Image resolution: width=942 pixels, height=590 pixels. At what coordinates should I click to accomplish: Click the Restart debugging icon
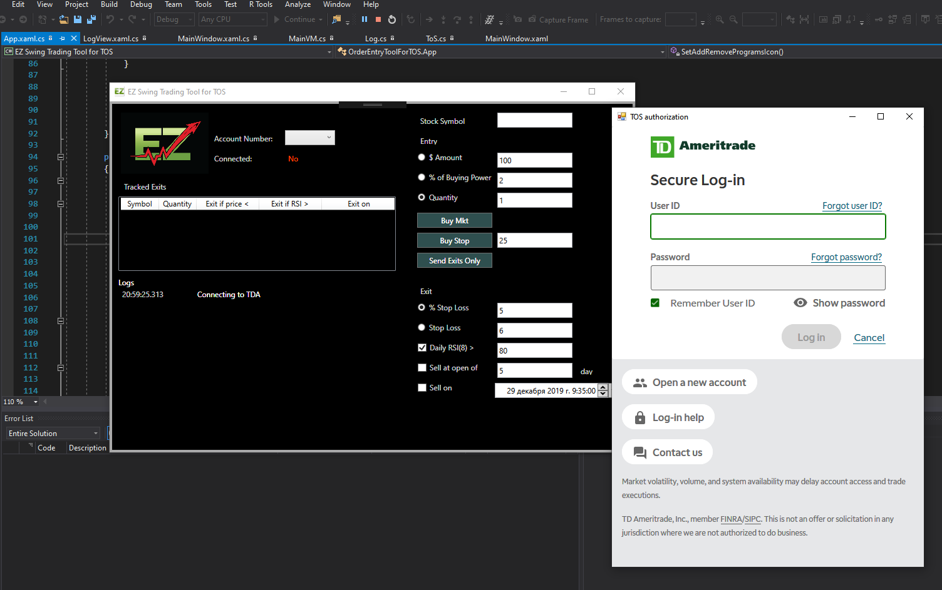point(392,19)
